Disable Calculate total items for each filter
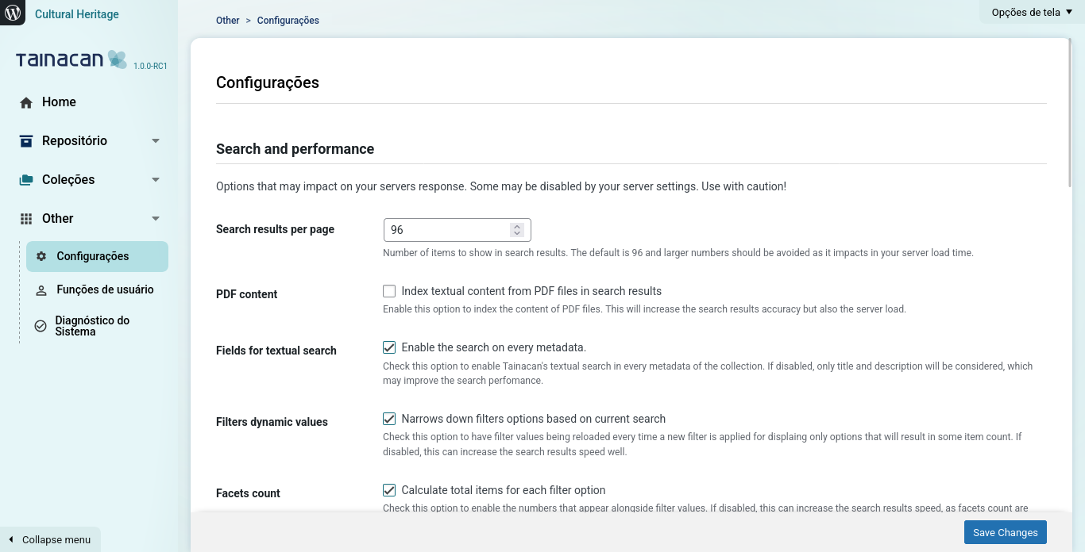Image resolution: width=1085 pixels, height=552 pixels. click(x=389, y=490)
